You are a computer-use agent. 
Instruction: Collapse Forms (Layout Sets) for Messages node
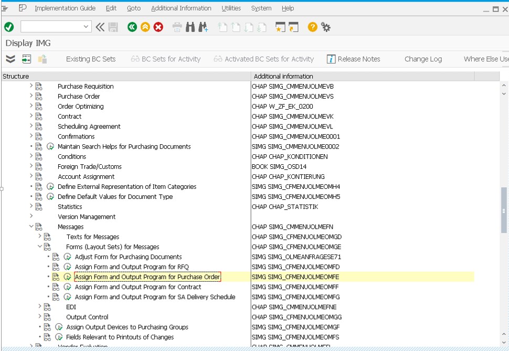tap(39, 247)
